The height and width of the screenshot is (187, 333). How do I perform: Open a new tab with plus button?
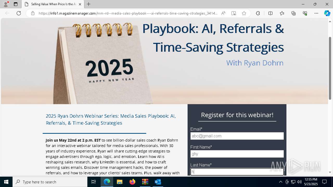89,4
